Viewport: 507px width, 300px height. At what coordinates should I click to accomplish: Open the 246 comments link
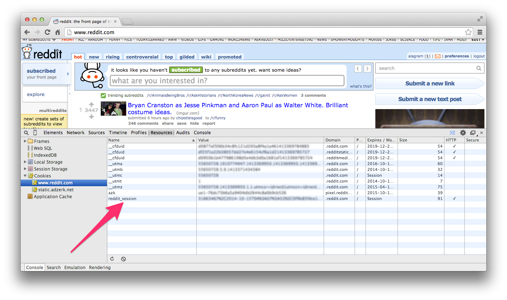(x=143, y=124)
